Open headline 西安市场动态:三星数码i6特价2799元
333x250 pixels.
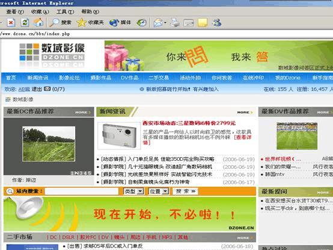tap(189, 123)
